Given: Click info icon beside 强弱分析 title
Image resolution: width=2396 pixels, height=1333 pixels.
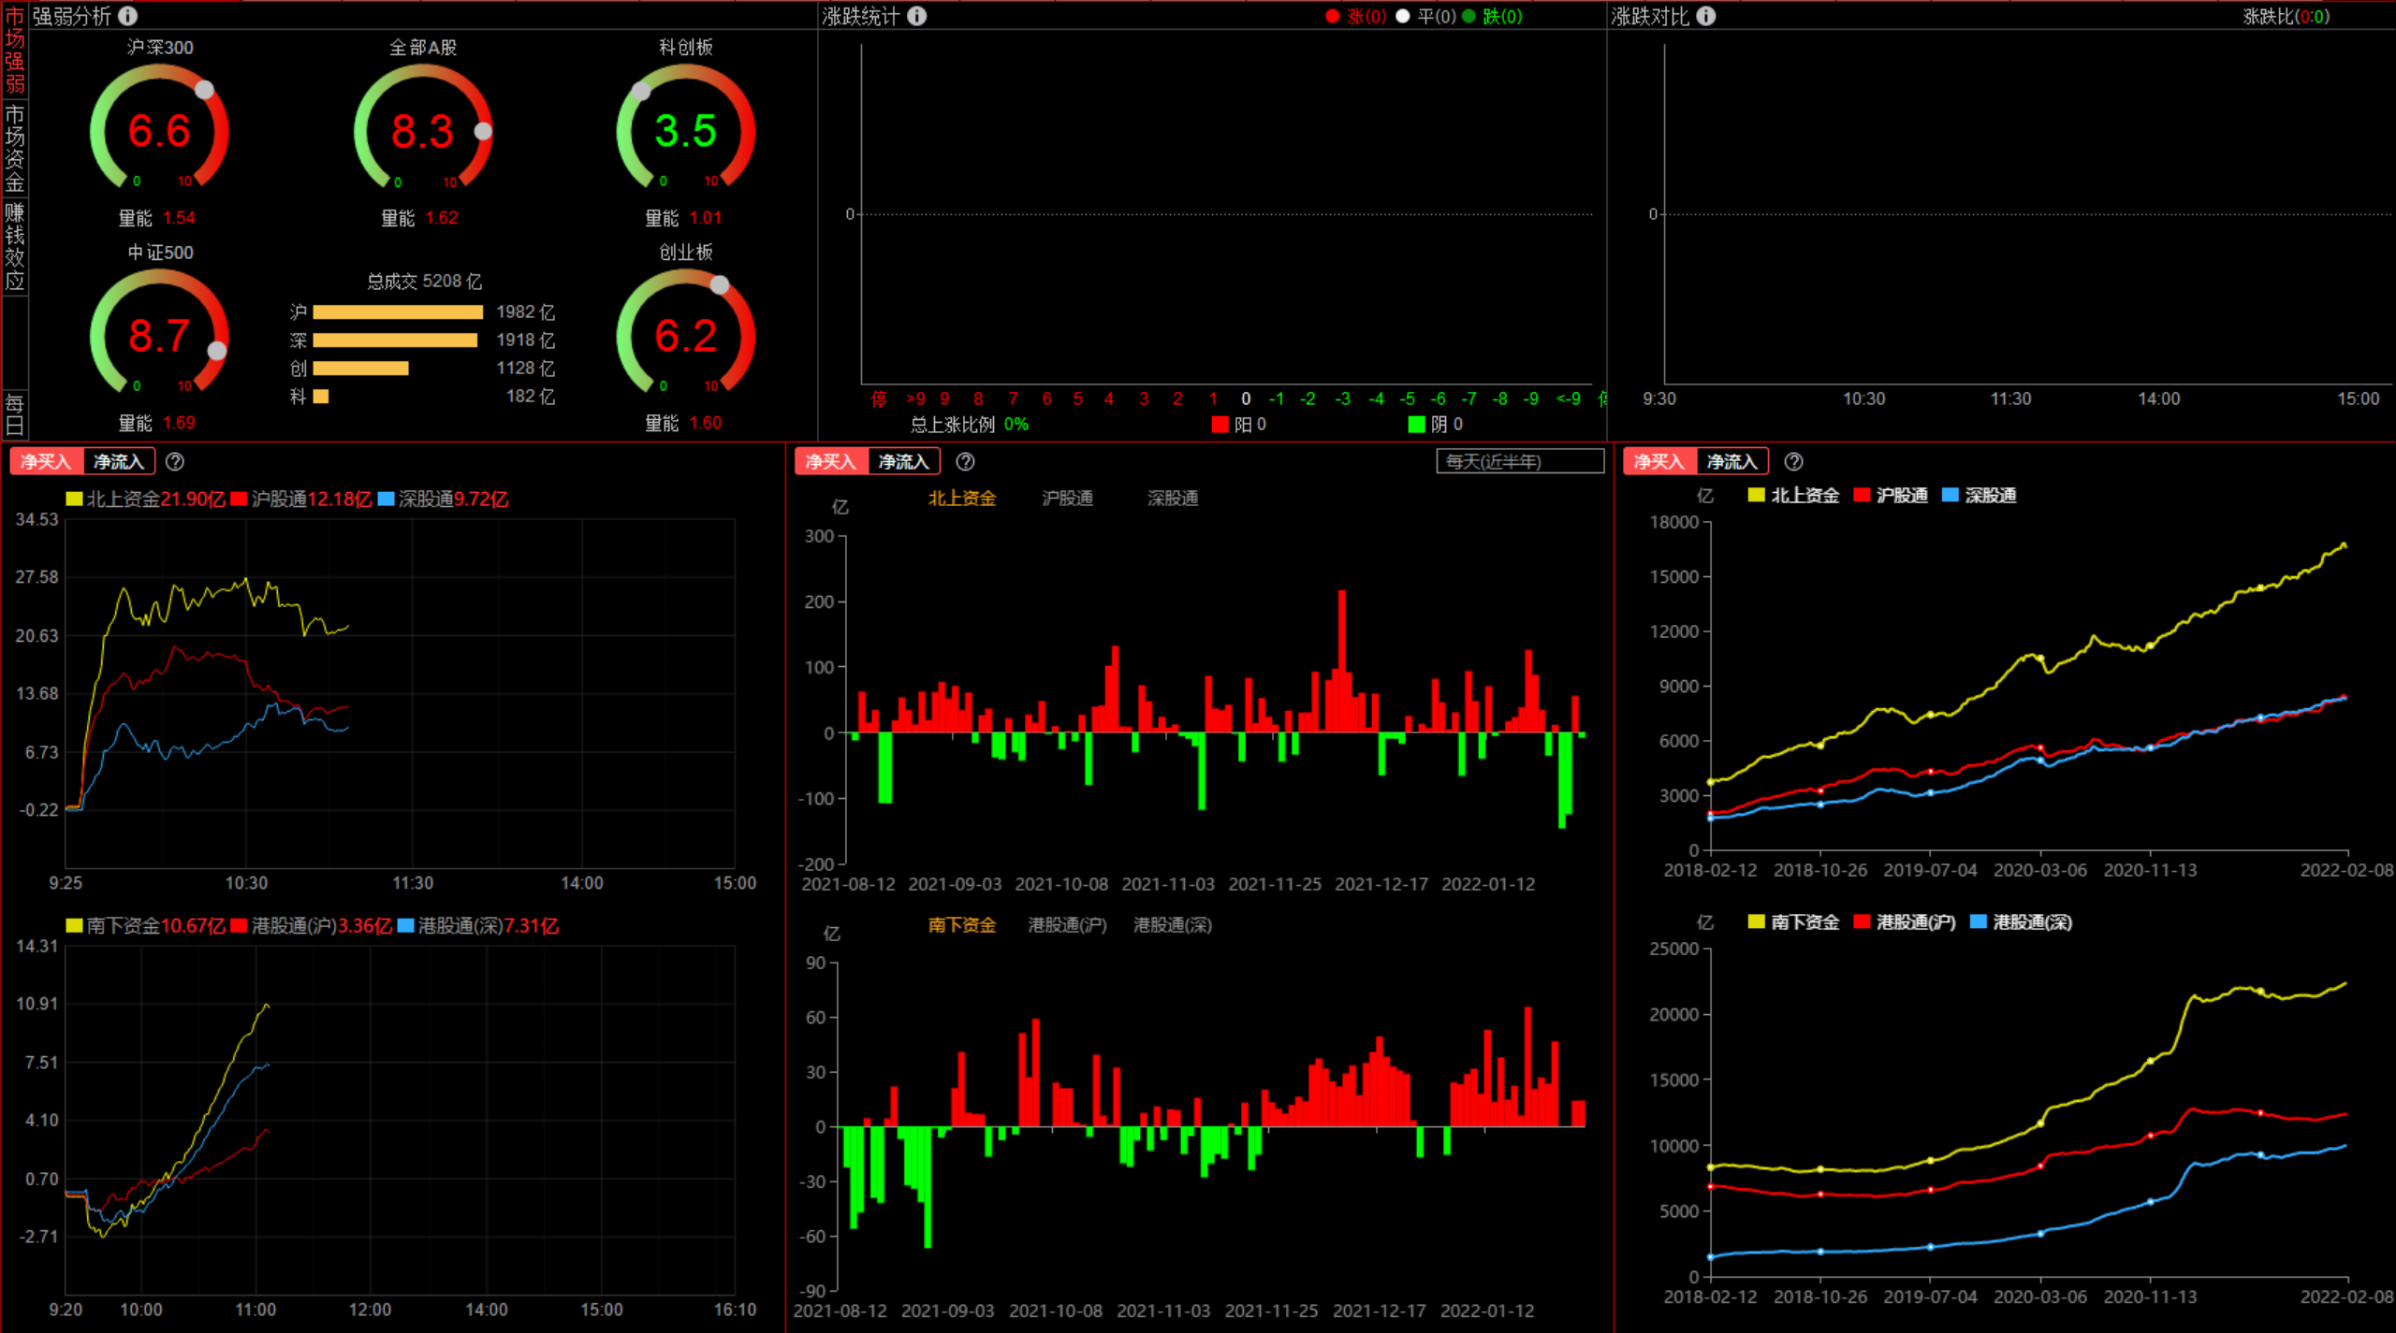Looking at the screenshot, I should tap(128, 16).
